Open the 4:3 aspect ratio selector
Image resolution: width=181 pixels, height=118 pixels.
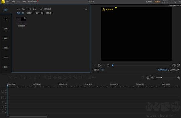coord(102,70)
